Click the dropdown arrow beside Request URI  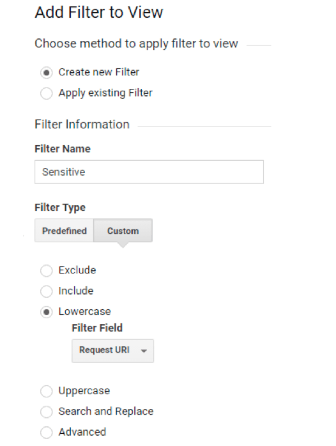coord(144,351)
